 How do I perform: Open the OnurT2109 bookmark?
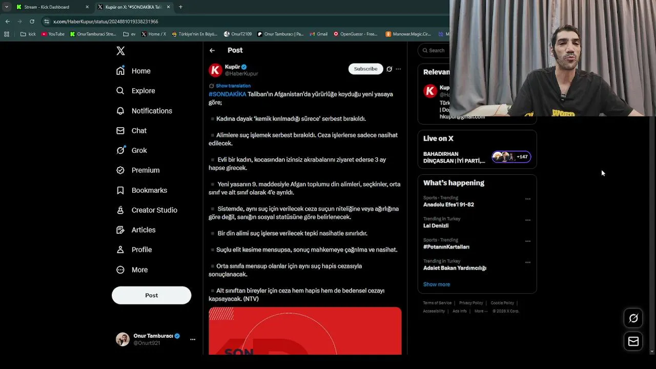(x=238, y=34)
